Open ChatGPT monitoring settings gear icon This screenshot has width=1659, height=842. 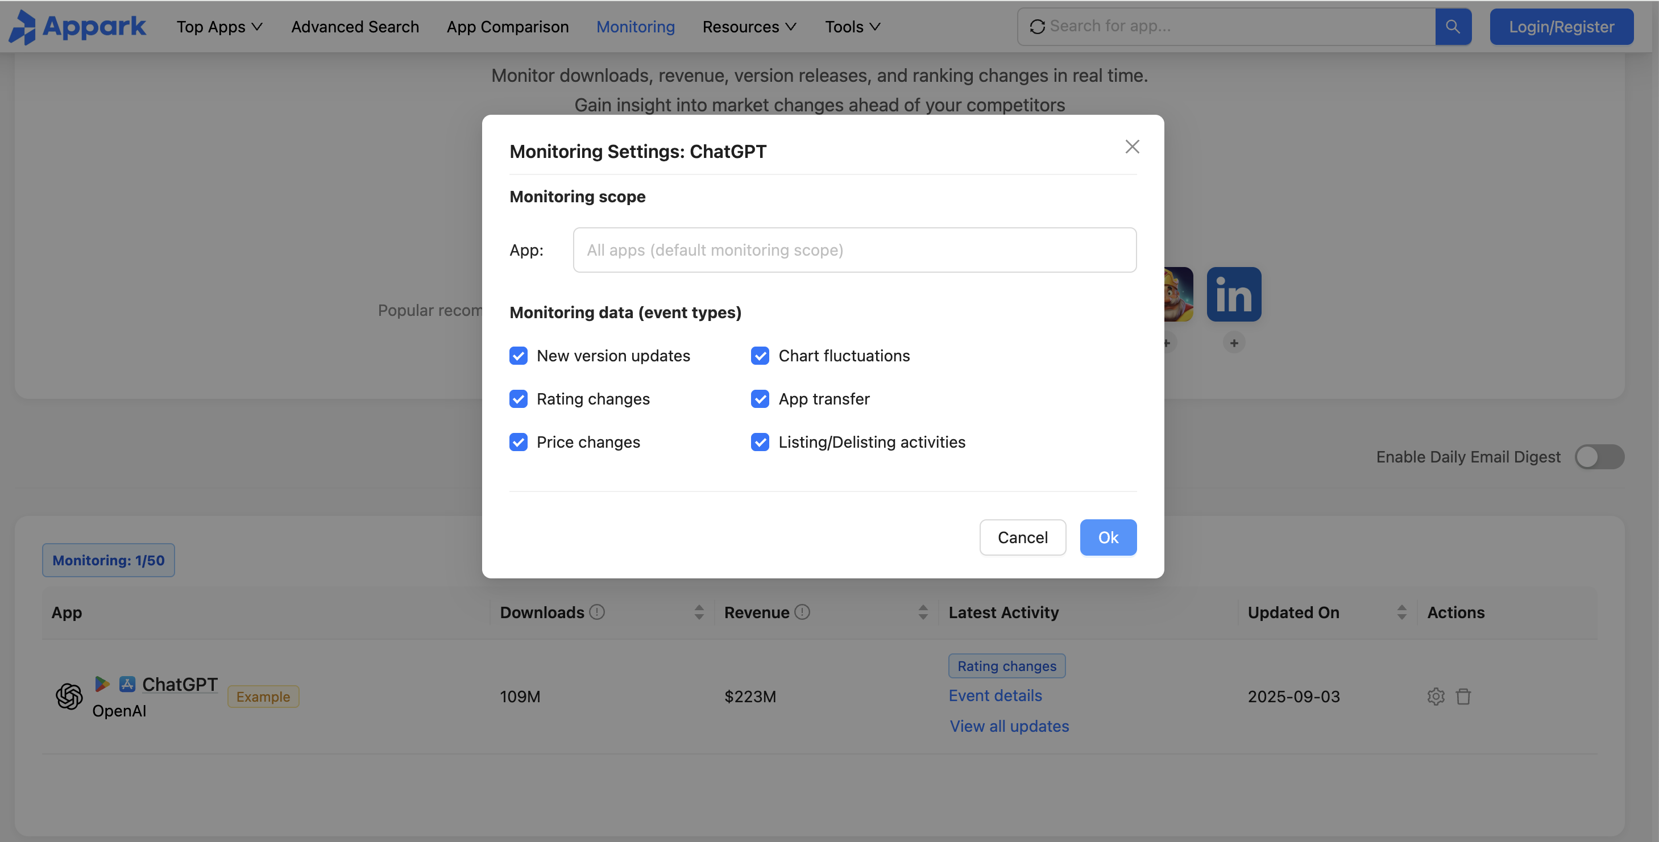(x=1436, y=697)
